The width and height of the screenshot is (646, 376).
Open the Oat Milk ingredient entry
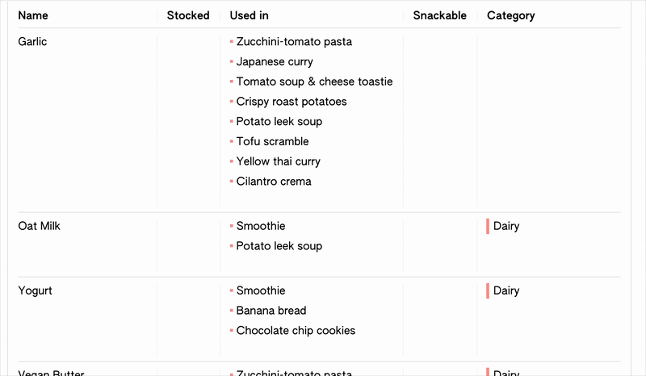pos(39,226)
